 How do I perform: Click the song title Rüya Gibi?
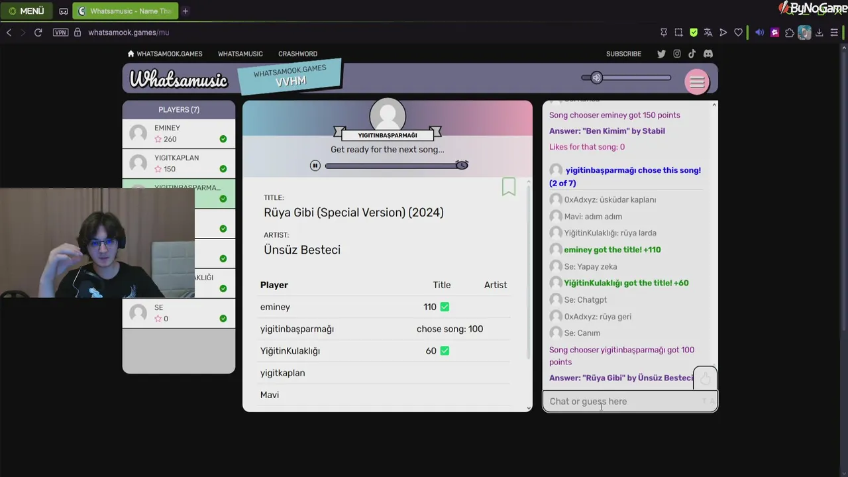coord(354,213)
